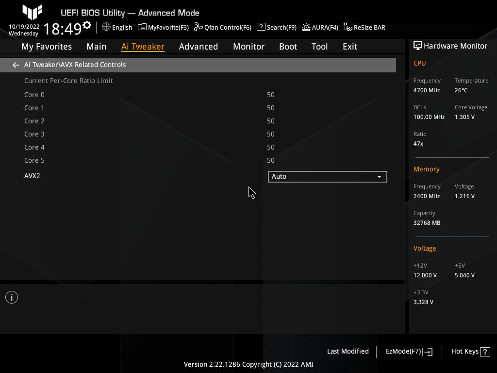This screenshot has height=373, width=497.
Task: Open the AURA lighting settings
Action: 320,27
